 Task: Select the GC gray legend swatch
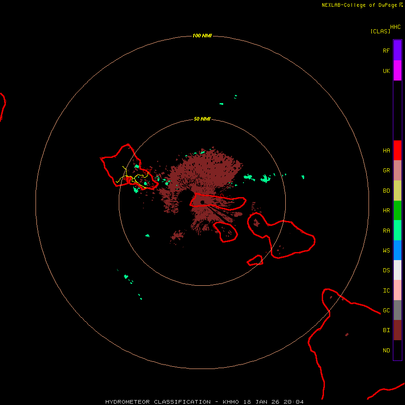click(397, 310)
